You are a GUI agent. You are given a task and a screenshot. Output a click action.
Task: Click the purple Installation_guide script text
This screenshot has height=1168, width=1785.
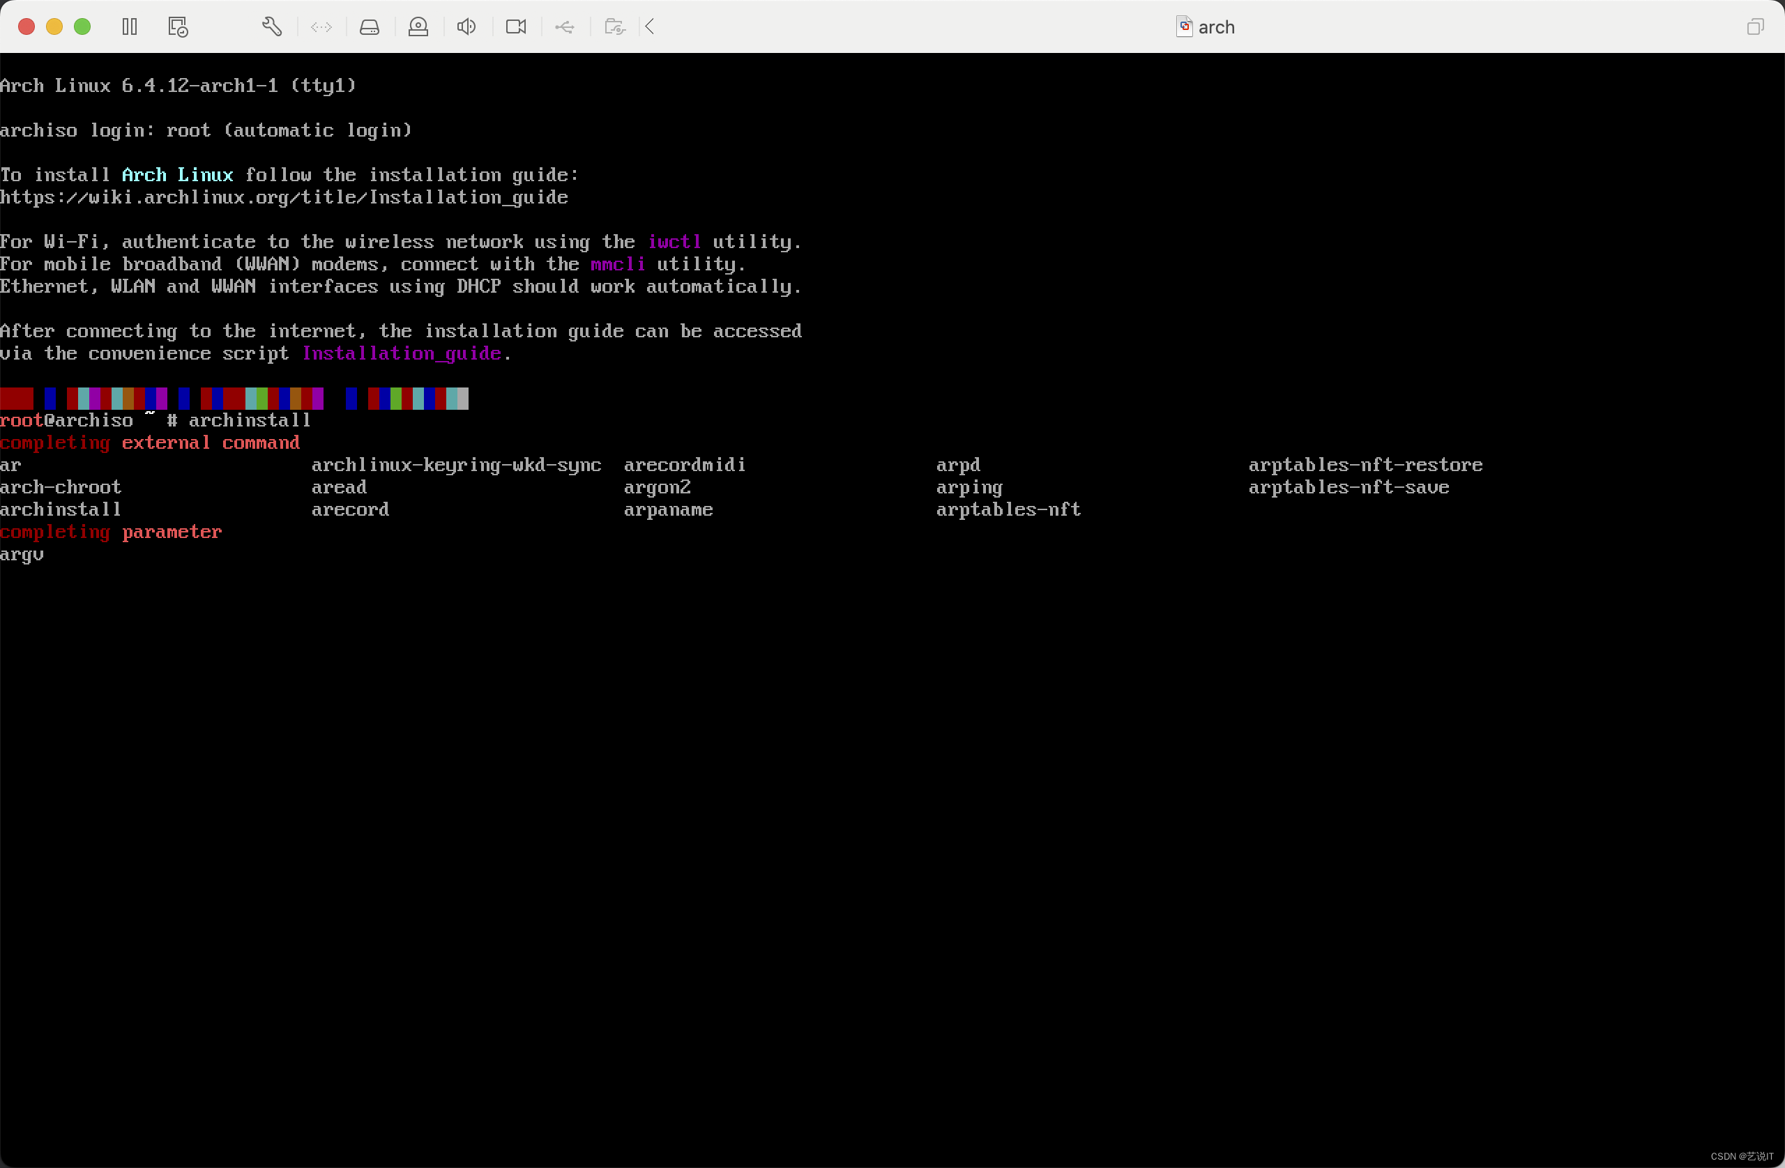point(401,353)
